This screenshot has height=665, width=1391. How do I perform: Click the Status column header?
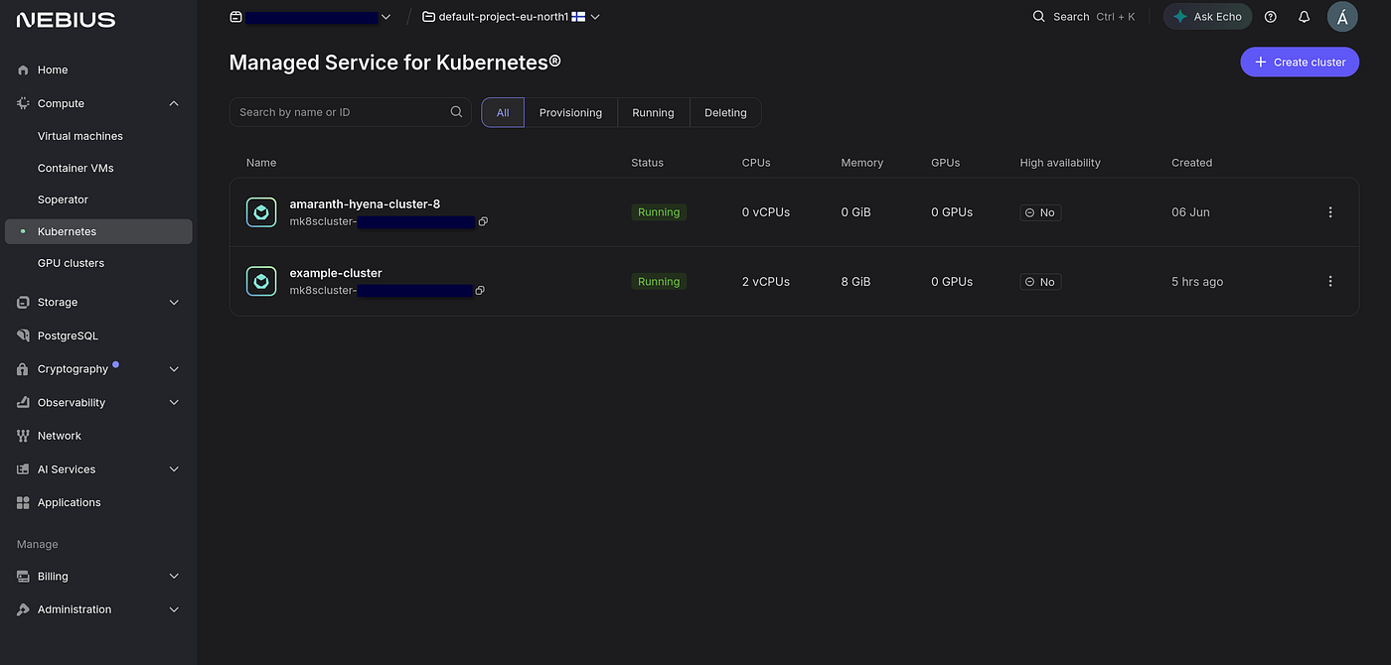click(x=647, y=163)
